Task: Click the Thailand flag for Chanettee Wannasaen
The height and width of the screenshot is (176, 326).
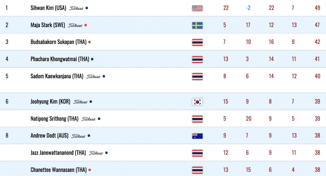Action: tap(197, 170)
